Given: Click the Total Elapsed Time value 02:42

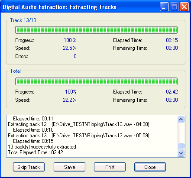Looking at the screenshot, I should 172,92.
